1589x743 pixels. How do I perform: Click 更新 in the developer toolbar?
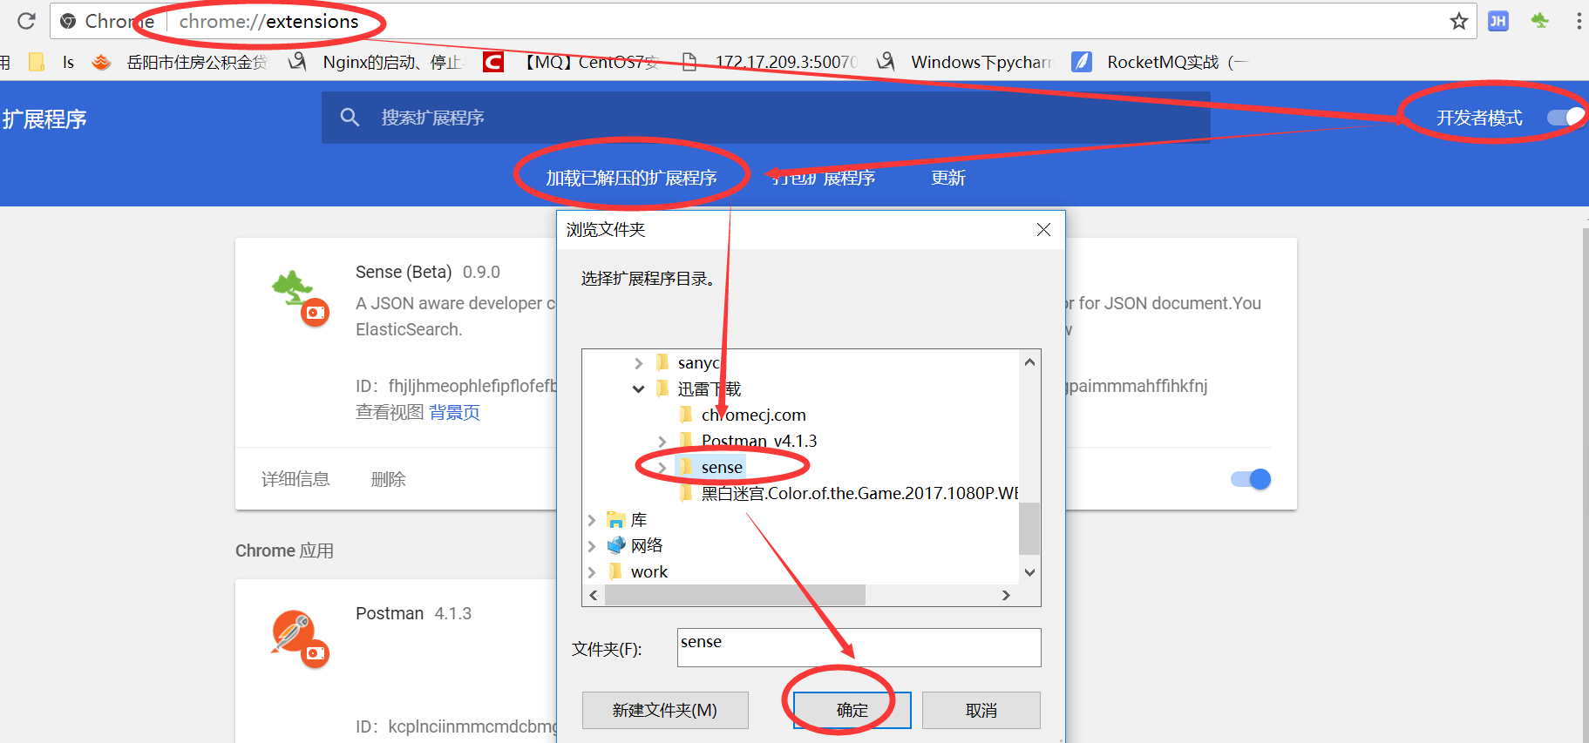(948, 178)
